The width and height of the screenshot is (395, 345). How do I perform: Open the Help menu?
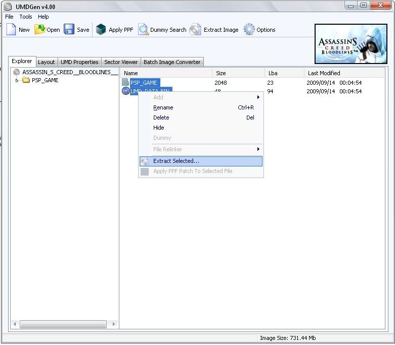pyautogui.click(x=43, y=17)
